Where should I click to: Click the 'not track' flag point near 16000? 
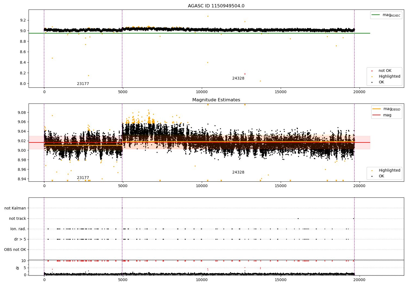[298, 218]
